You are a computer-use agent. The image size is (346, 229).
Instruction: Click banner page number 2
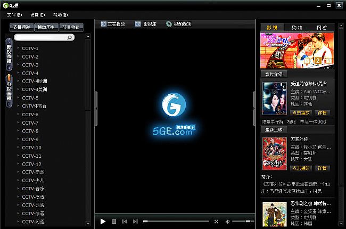[318, 60]
